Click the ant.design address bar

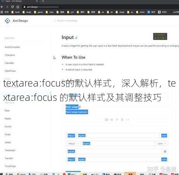[100, 7]
